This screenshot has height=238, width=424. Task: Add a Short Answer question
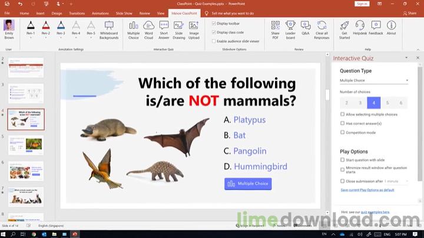pyautogui.click(x=164, y=30)
